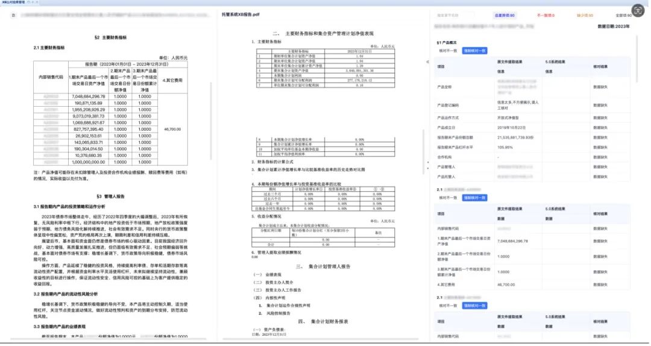Click value 7,048,684,296.78 in result panel
The height and width of the screenshot is (346, 651).
point(512,241)
